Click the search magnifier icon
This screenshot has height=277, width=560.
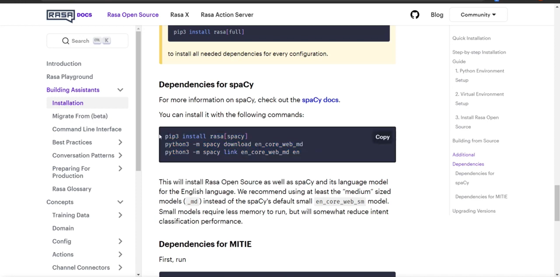point(66,41)
